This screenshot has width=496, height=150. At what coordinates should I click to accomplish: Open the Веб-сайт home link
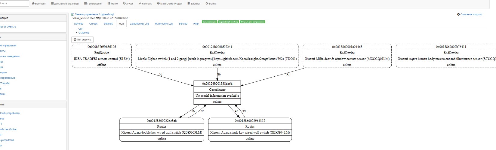[x=39, y=4]
